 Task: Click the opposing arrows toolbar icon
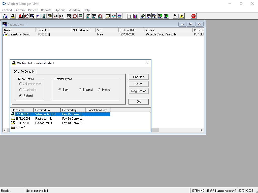tap(176, 16)
